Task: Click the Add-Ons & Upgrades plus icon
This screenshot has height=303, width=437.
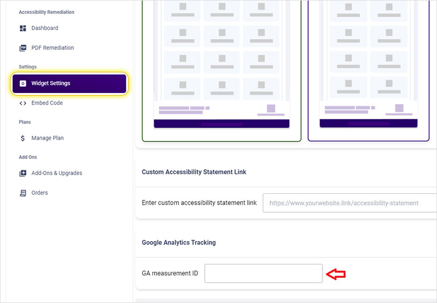Action: point(23,173)
